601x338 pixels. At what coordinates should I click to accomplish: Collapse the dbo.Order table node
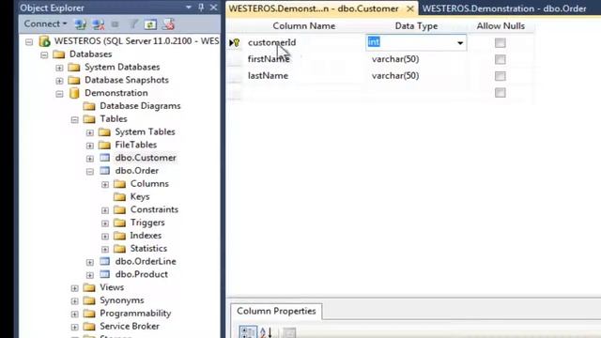pos(90,171)
